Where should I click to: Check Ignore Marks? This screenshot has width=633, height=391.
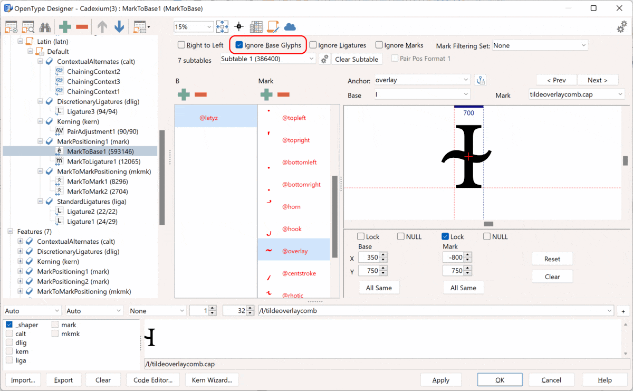tap(379, 45)
